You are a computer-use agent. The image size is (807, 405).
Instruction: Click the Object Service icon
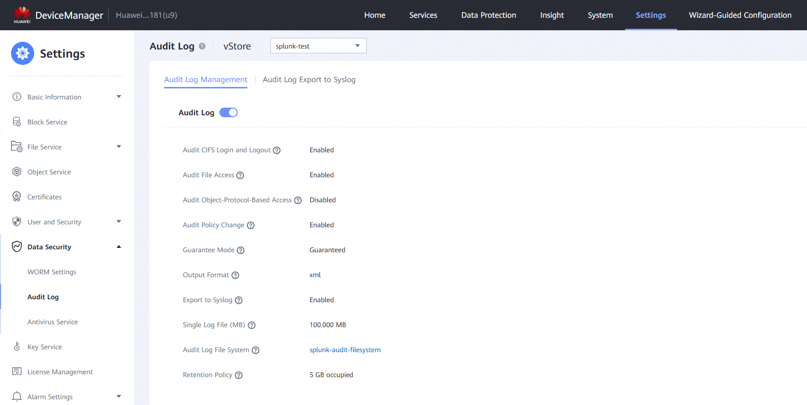tap(17, 172)
